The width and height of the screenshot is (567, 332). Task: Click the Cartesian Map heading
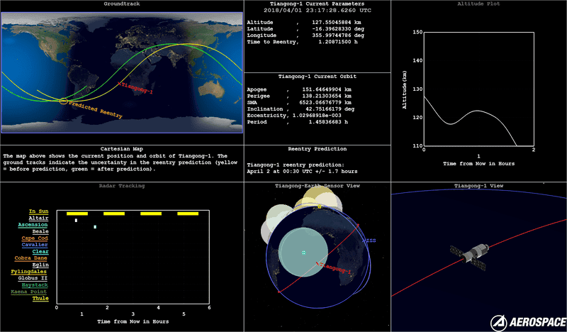122,149
